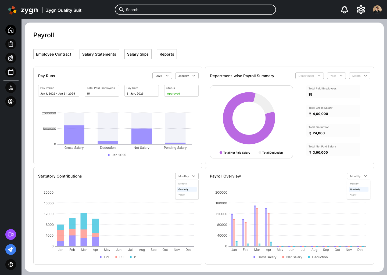The width and height of the screenshot is (387, 275).
Task: Click the video camera purple icon
Action: pyautogui.click(x=11, y=234)
